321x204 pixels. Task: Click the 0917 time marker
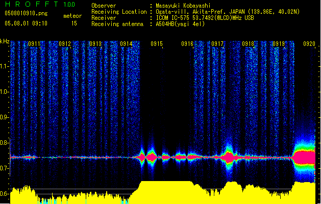(x=217, y=44)
